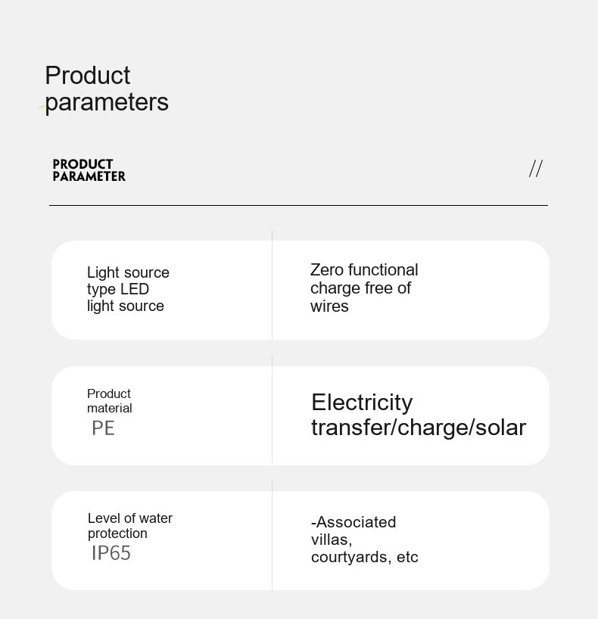Screen dimensions: 598x619
Task: Click the word 'Electricity' in second card
Action: (362, 403)
